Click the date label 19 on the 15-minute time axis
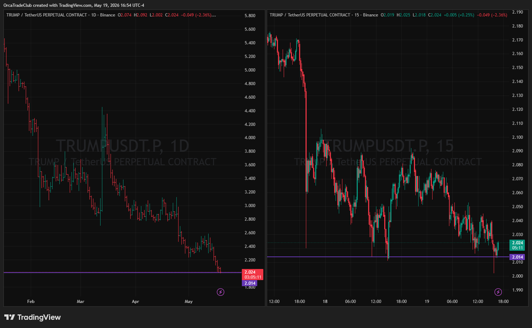Image resolution: width=532 pixels, height=328 pixels. pyautogui.click(x=427, y=301)
